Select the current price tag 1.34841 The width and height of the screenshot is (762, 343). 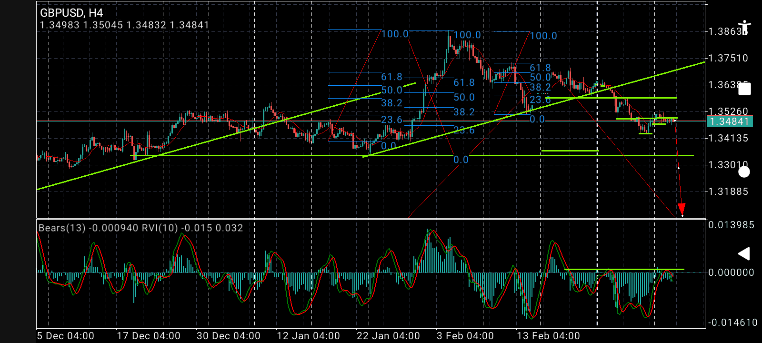[x=729, y=121]
